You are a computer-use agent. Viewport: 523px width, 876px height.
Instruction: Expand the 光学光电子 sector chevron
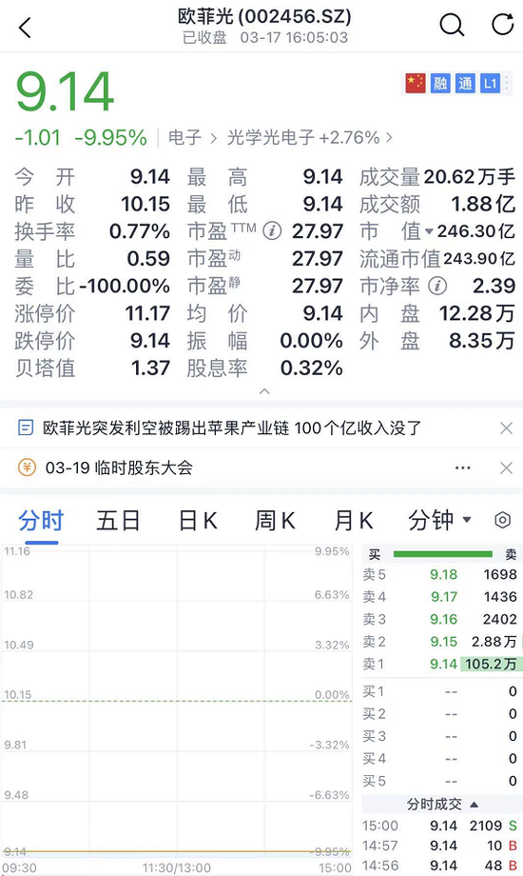(x=389, y=137)
